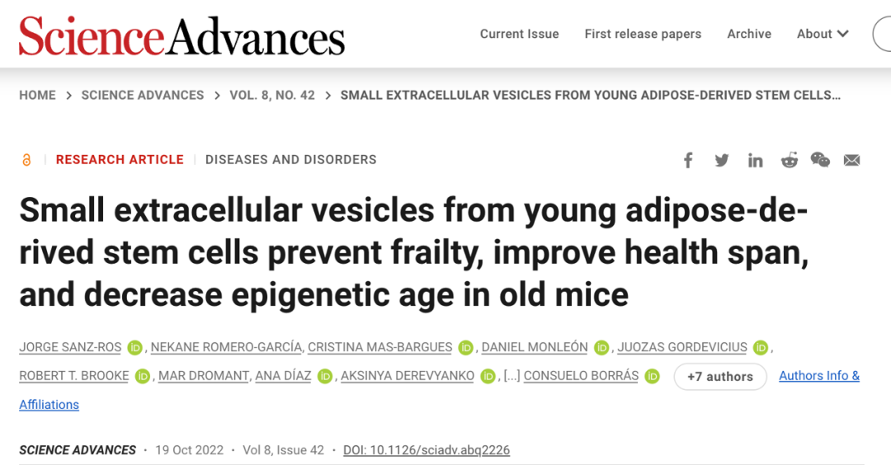Show hidden authors via [...] ellipsis

click(511, 376)
